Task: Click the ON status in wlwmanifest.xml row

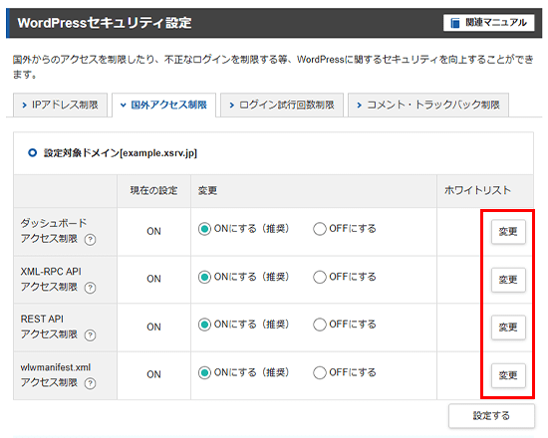Action: point(153,374)
